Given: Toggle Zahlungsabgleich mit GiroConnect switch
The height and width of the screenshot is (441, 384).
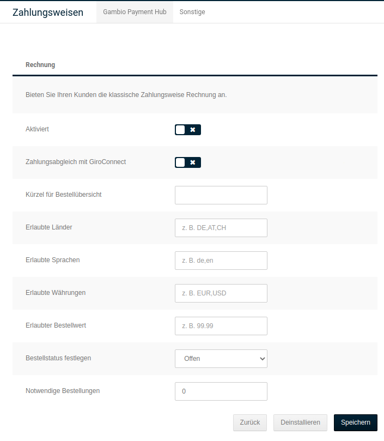Looking at the screenshot, I should coord(187,162).
